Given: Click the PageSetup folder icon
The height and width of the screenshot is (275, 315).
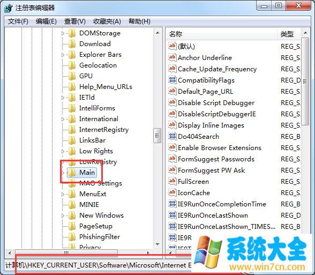Looking at the screenshot, I should [x=72, y=226].
